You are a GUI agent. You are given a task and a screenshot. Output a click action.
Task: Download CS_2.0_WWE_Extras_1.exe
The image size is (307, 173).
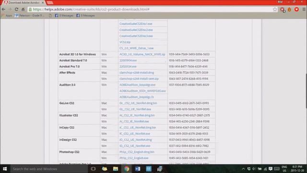[x=136, y=48]
